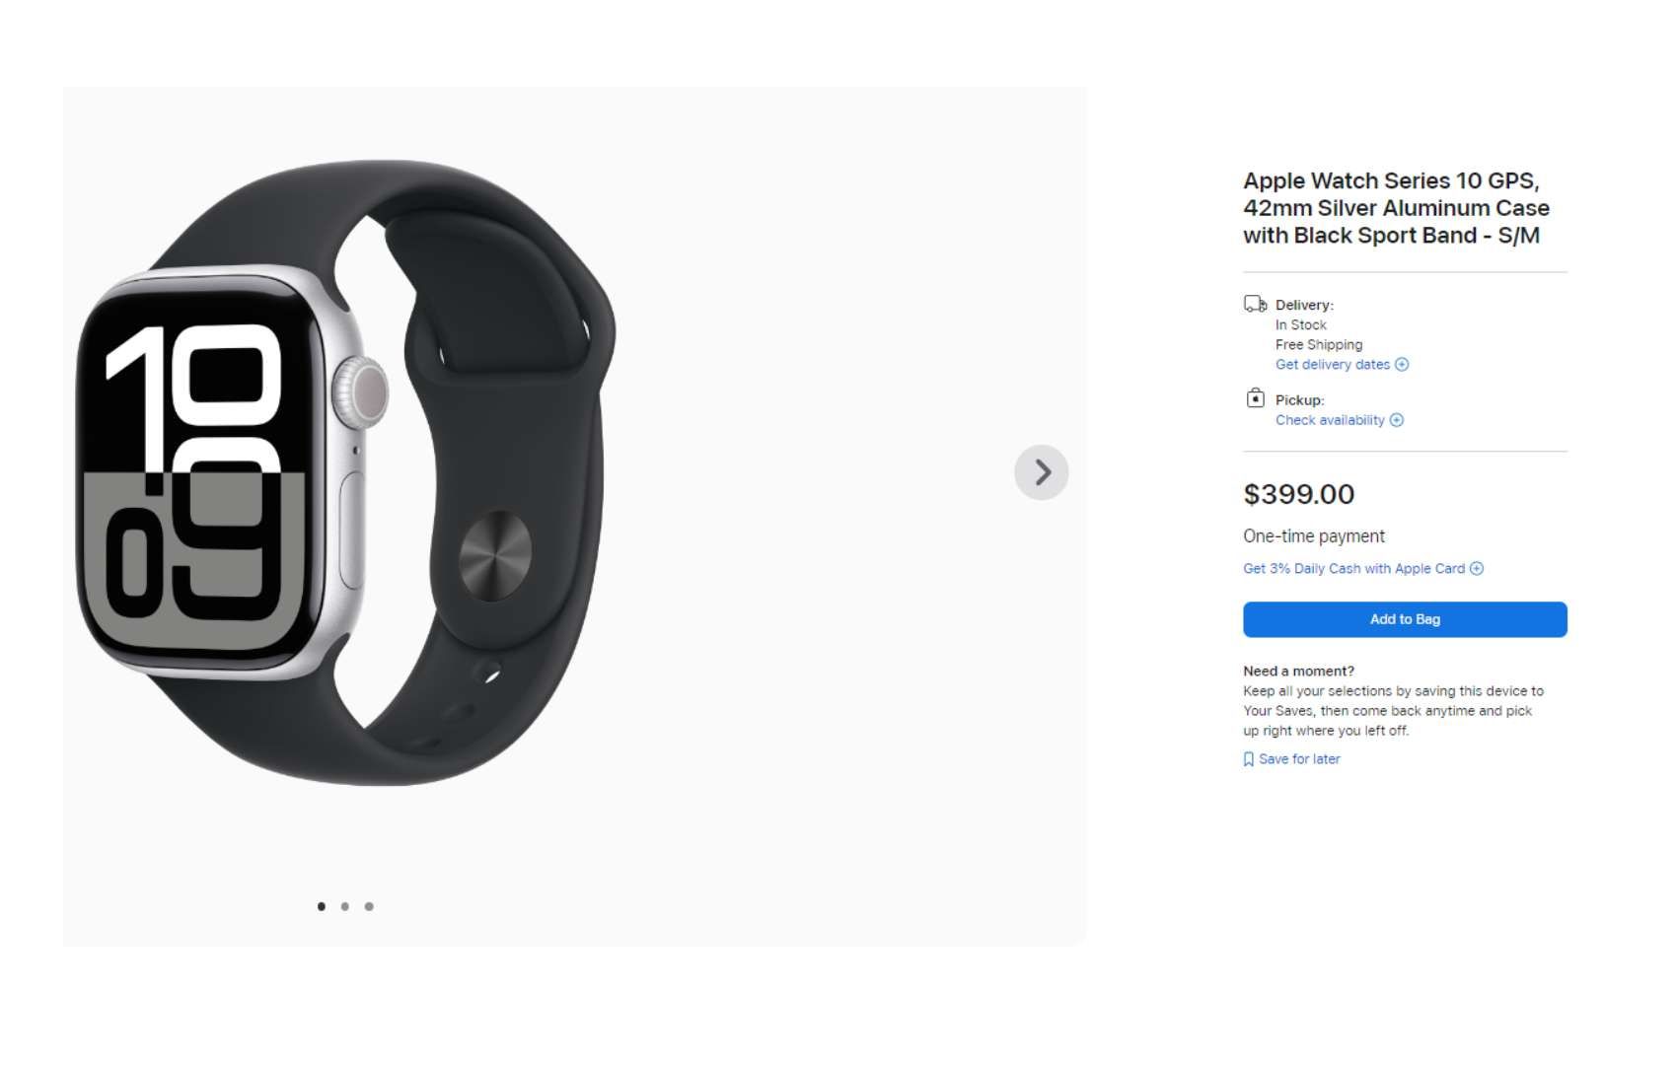Select the third gallery dot indicator
The height and width of the screenshot is (1065, 1677).
pyautogui.click(x=369, y=906)
